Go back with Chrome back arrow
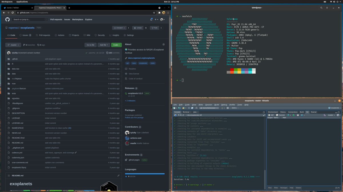The height and width of the screenshot is (192, 343). [4, 13]
